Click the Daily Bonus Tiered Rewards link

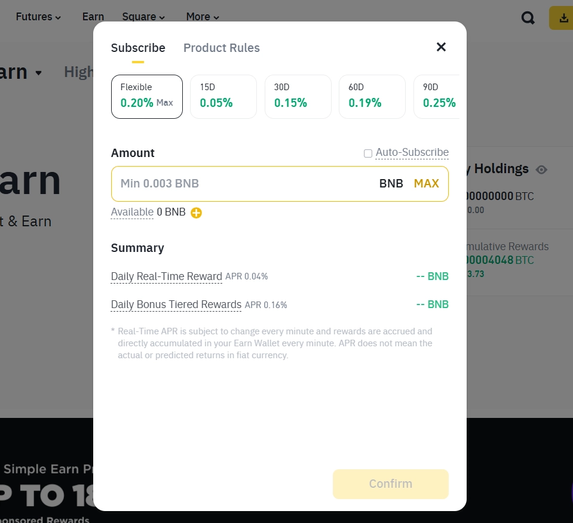point(176,304)
